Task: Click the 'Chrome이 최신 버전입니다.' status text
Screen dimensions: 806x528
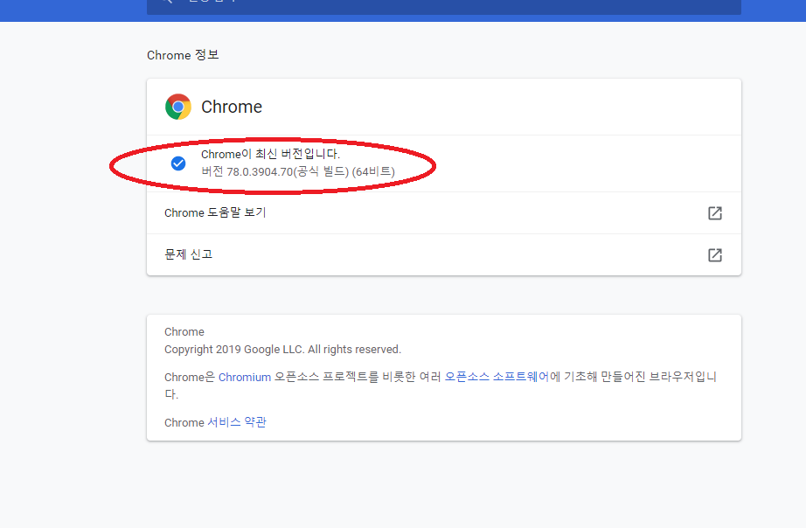Action: click(x=270, y=154)
